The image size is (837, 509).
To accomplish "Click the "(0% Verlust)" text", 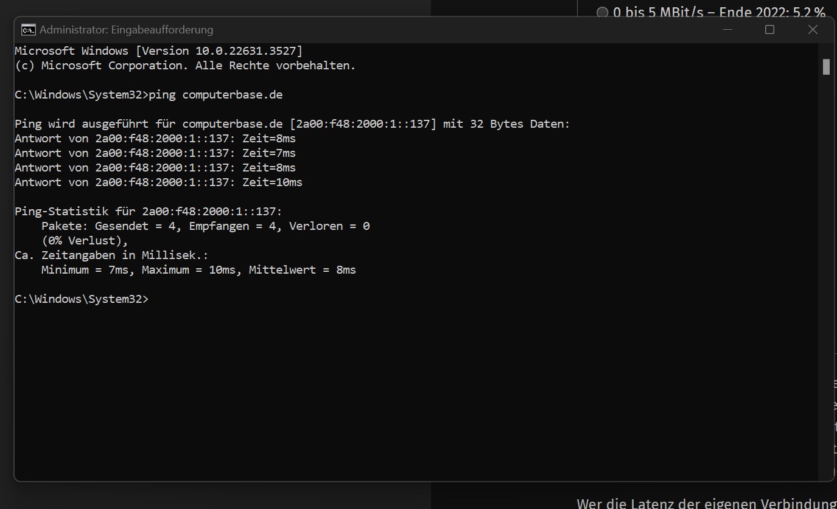I will coord(83,240).
